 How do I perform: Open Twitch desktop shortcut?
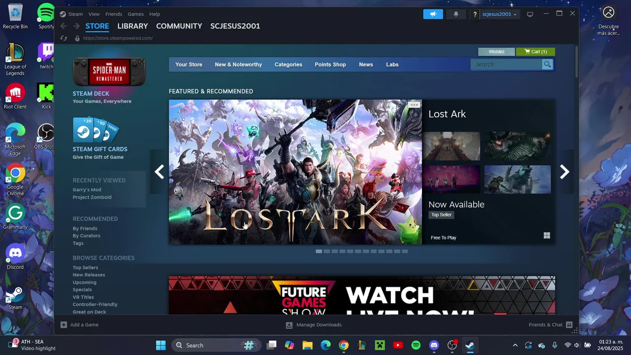[x=46, y=56]
